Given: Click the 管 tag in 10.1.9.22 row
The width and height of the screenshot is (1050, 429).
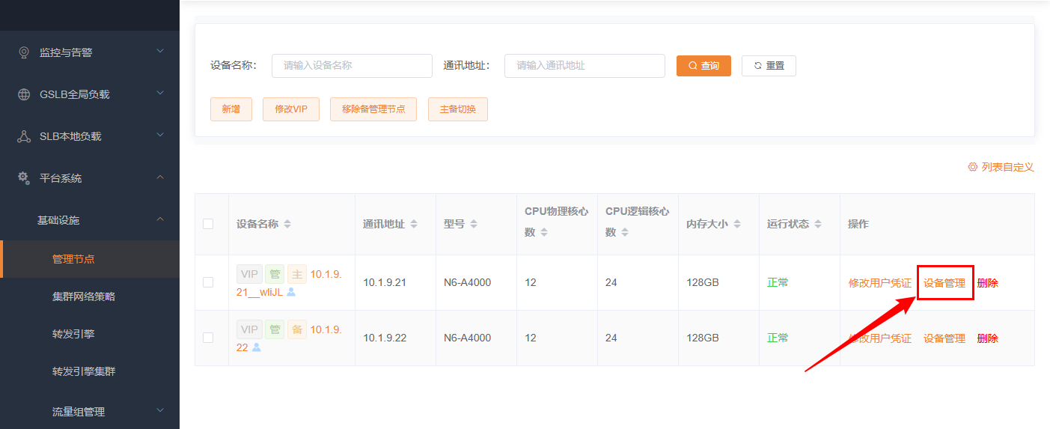Looking at the screenshot, I should point(275,329).
